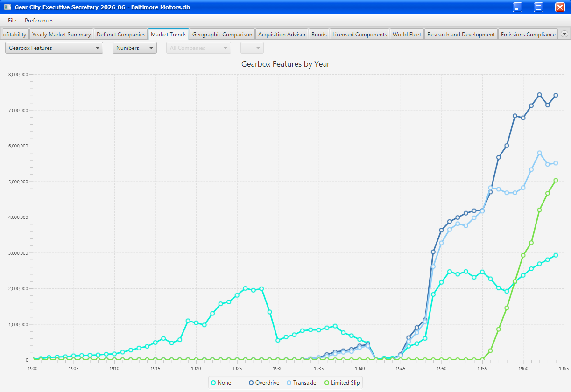This screenshot has height=392, width=571.
Task: Open the Preferences menu
Action: pyautogui.click(x=39, y=21)
